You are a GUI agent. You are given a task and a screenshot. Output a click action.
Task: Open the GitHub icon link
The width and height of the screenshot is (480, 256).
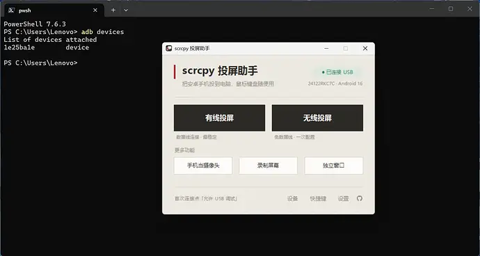click(x=360, y=198)
